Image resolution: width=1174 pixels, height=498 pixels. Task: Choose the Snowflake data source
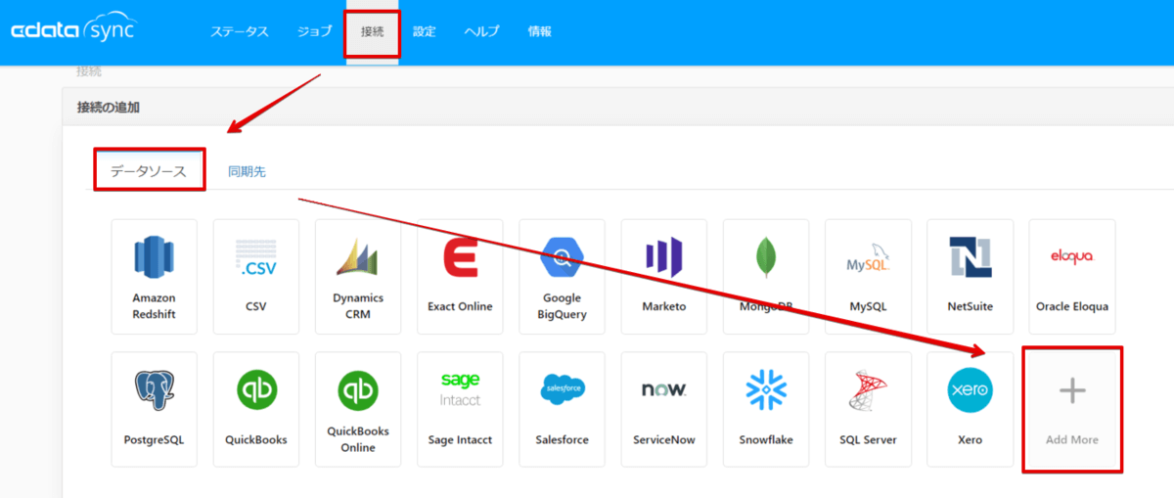[x=766, y=409]
